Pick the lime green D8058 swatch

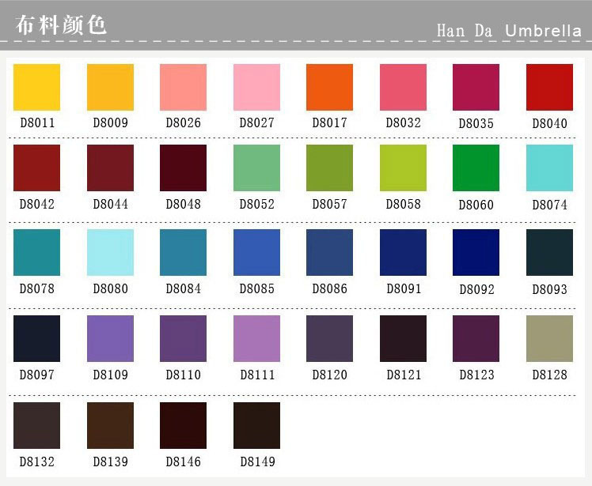[x=403, y=168]
